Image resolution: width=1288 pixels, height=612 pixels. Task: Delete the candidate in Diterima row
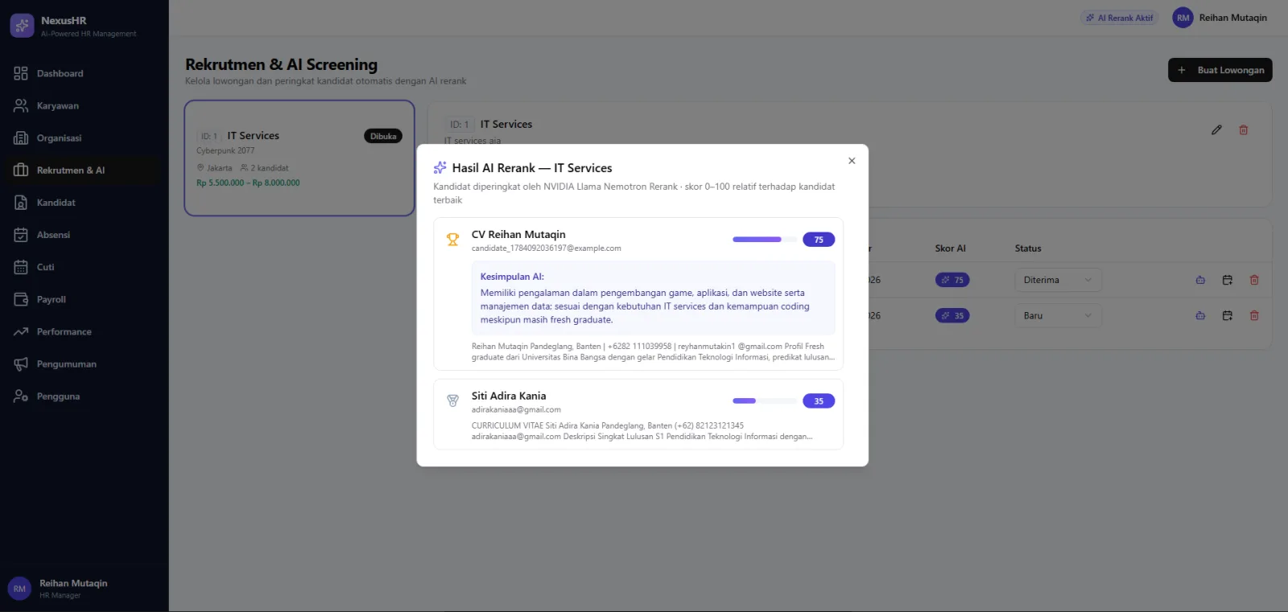point(1254,280)
